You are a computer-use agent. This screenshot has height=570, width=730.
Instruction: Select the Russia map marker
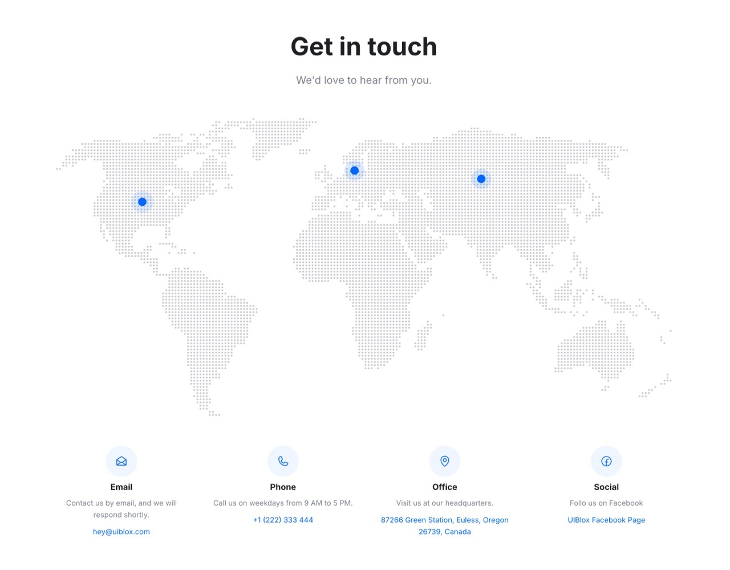click(x=481, y=179)
